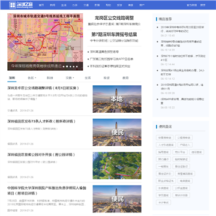Click the 会计考试 tag
216x216 pixels.
(163, 202)
